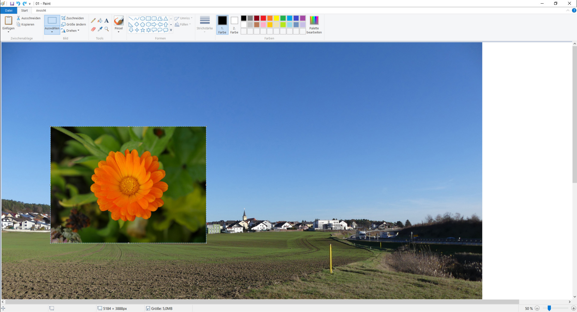Select the curve shape
Screen dimensions: 577x312
pyautogui.click(x=137, y=19)
